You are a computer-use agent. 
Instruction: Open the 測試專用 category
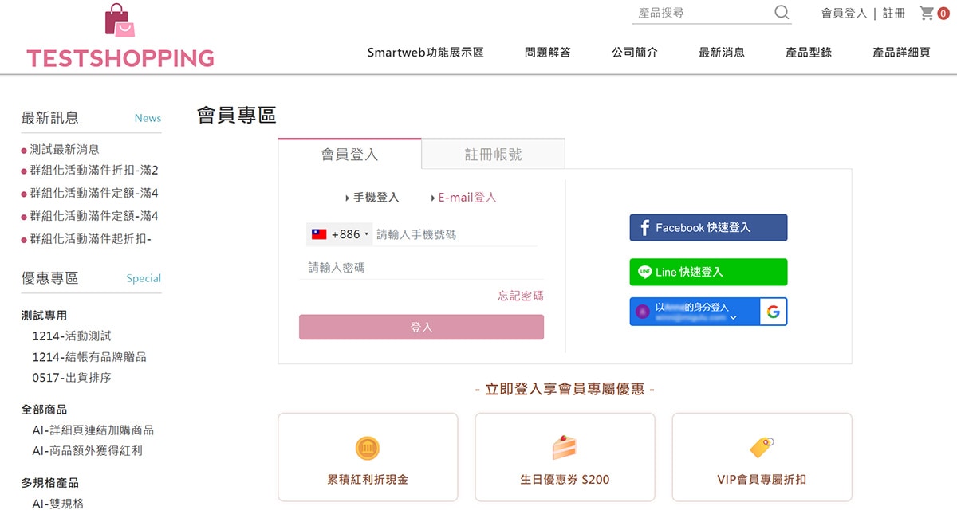pos(44,315)
